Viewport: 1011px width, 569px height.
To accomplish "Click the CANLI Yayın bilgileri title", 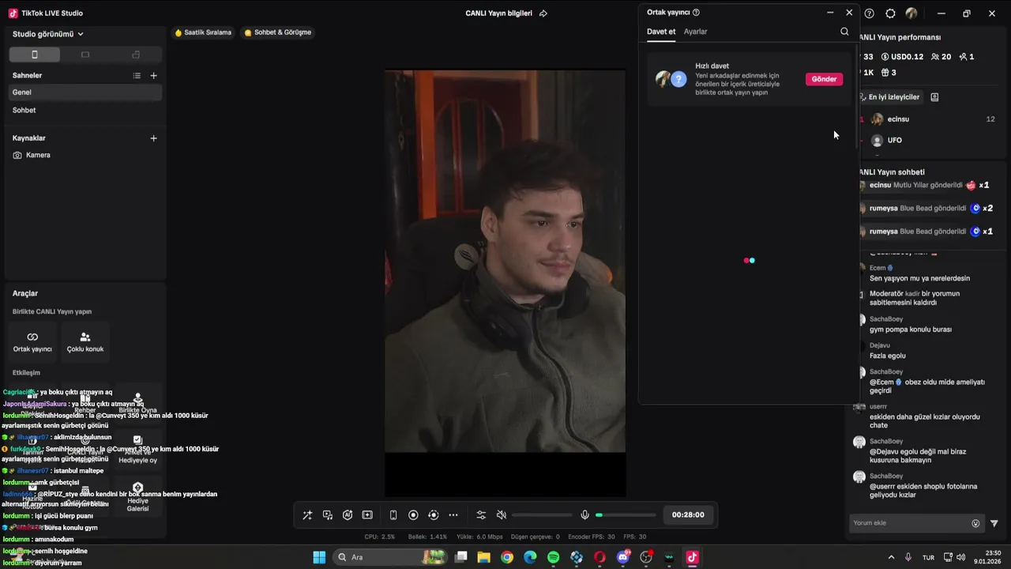I will click(x=499, y=13).
